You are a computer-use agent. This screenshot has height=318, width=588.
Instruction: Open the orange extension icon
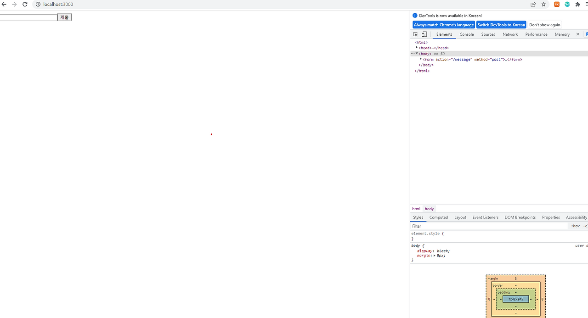(557, 4)
